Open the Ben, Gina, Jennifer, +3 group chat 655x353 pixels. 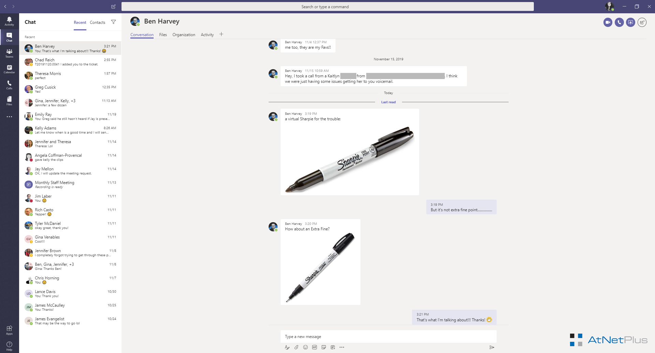coord(70,266)
